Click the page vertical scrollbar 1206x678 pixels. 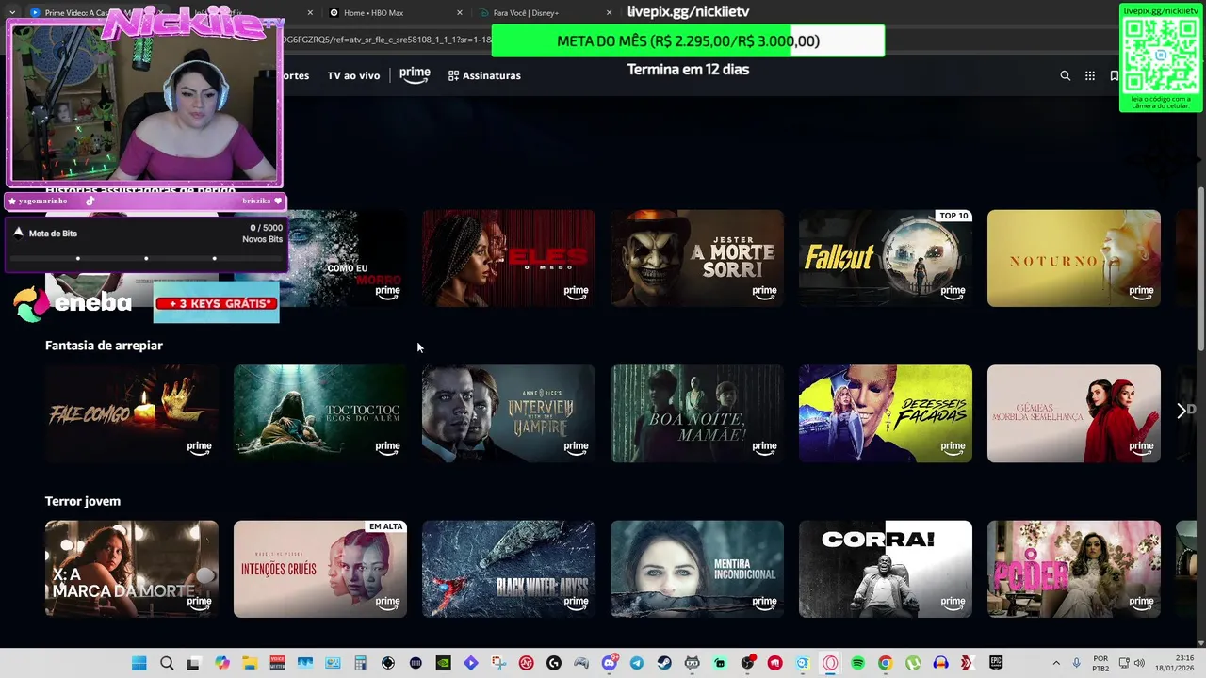pos(1200,268)
